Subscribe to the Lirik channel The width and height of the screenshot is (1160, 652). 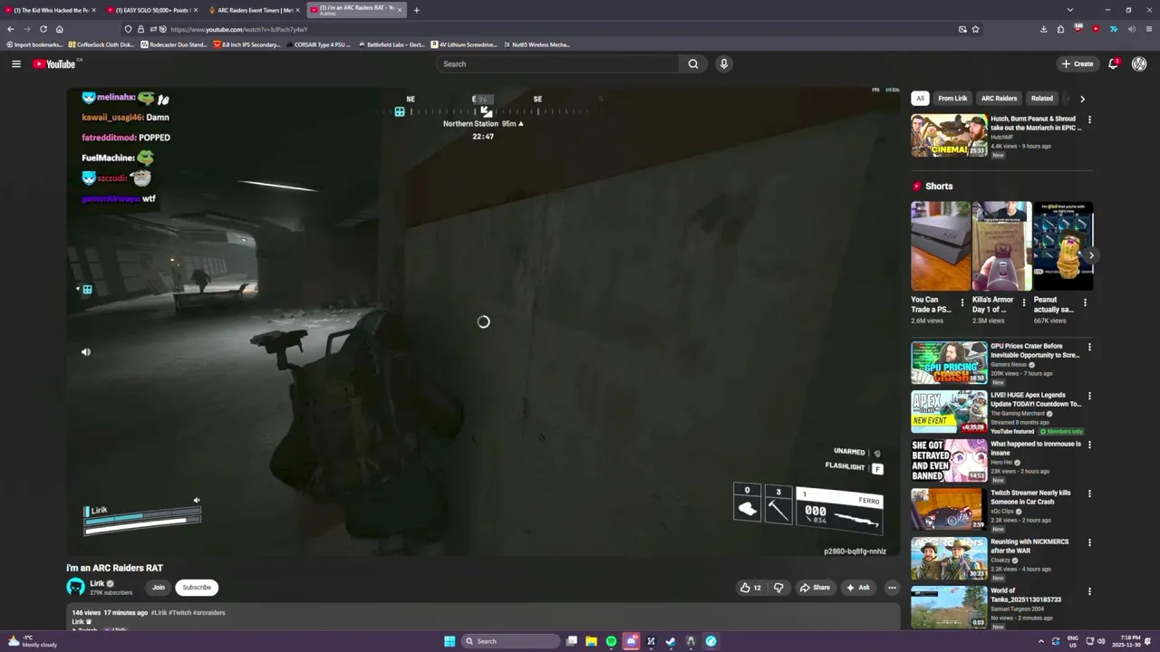(197, 587)
